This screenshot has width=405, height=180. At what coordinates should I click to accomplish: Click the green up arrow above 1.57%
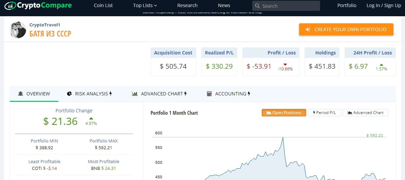(382, 65)
